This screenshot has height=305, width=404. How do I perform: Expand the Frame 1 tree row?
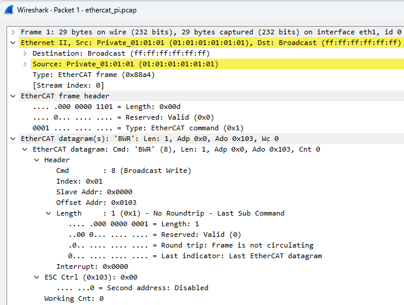coord(13,32)
